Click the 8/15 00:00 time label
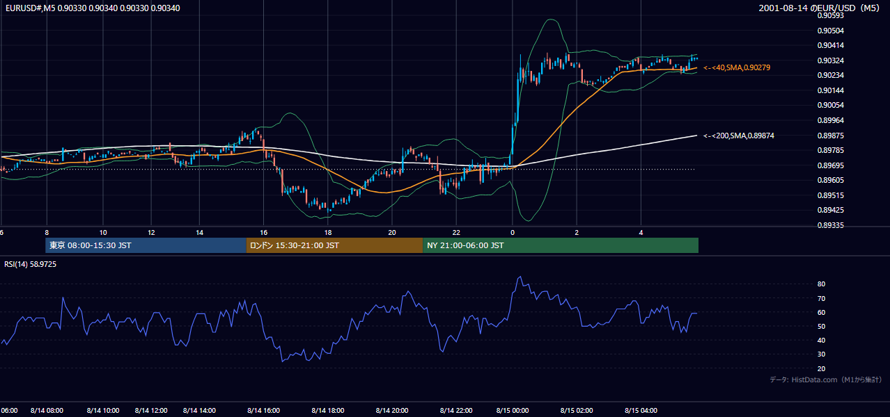 (513, 411)
